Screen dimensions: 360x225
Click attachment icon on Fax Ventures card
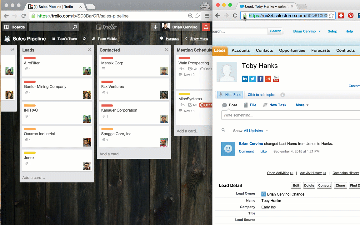click(104, 93)
